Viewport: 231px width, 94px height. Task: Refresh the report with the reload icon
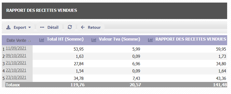click(70, 27)
